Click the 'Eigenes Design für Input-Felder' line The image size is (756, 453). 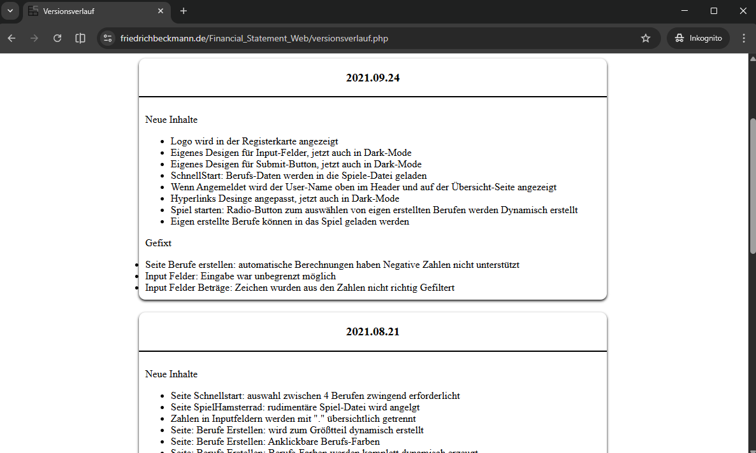(291, 153)
